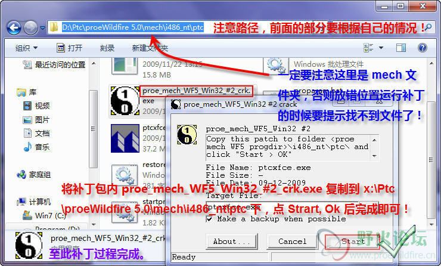Select the address bar path text
The width and height of the screenshot is (441, 266).
(x=133, y=27)
